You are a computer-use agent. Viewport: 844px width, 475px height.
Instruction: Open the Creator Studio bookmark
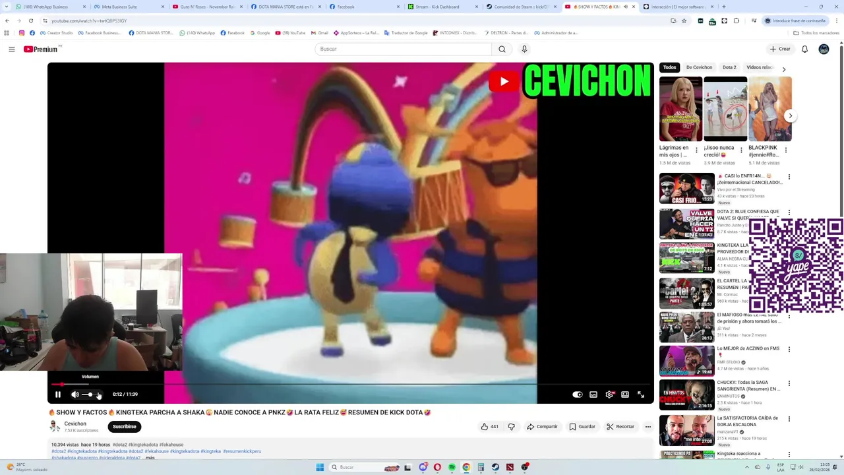tap(56, 33)
